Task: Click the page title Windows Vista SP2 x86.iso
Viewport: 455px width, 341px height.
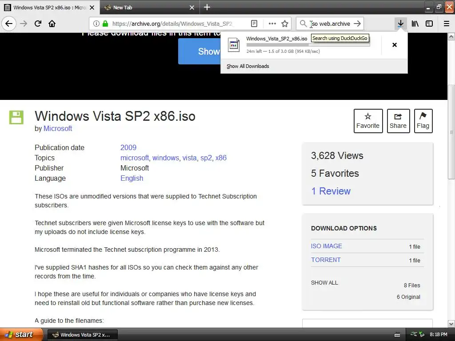Action: pyautogui.click(x=115, y=116)
